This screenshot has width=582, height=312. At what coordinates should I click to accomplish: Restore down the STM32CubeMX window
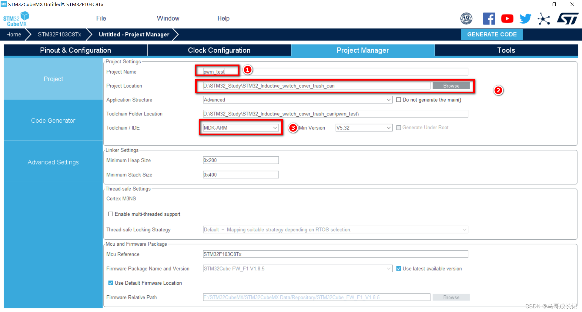click(x=554, y=4)
